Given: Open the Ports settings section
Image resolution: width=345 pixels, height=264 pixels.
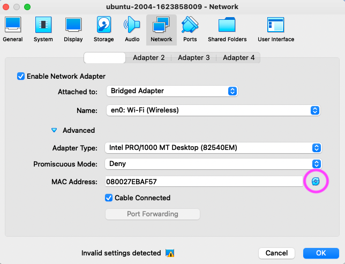Looking at the screenshot, I should (x=190, y=29).
